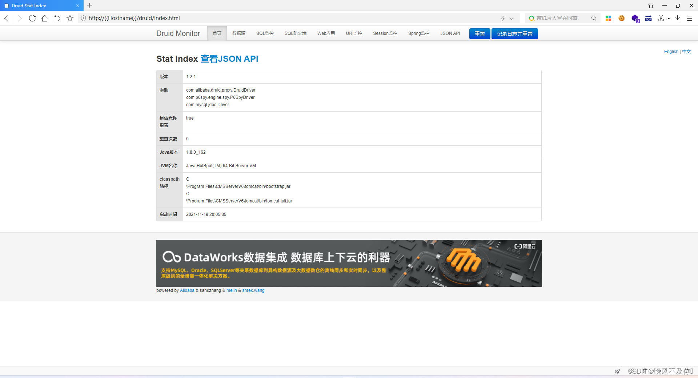Click the Druid Monitor brand title

(x=178, y=33)
